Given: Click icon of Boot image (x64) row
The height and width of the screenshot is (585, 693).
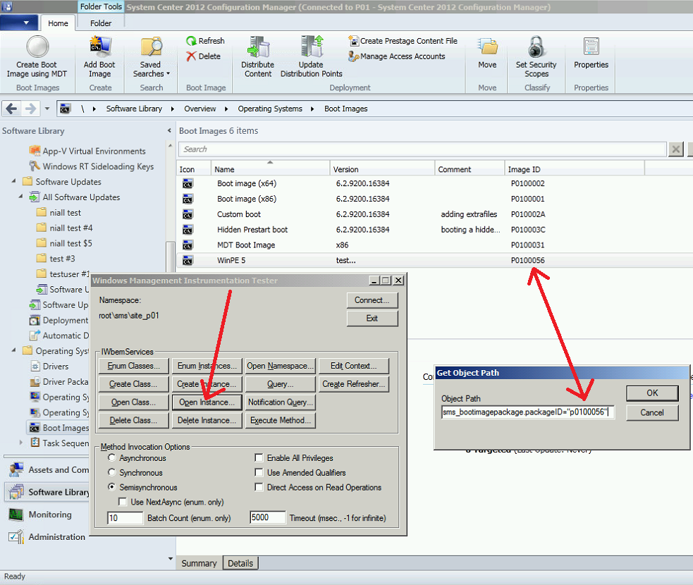Looking at the screenshot, I should [x=188, y=183].
